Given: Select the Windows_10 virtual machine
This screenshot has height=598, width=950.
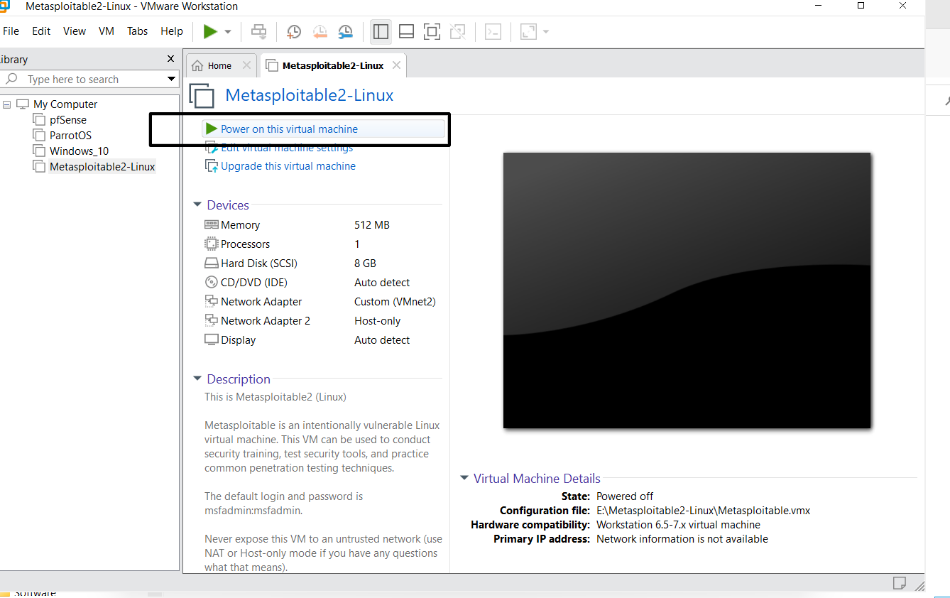Looking at the screenshot, I should [x=79, y=151].
